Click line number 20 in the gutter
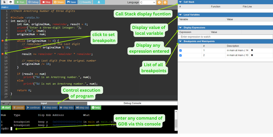273x137 pixels. [6, 74]
